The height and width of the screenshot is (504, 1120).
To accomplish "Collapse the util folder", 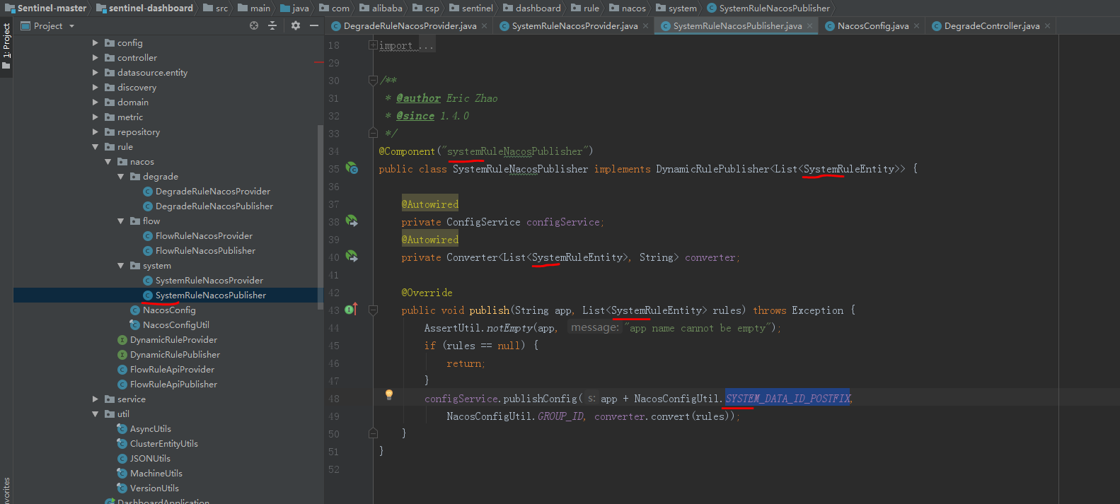I will click(96, 414).
